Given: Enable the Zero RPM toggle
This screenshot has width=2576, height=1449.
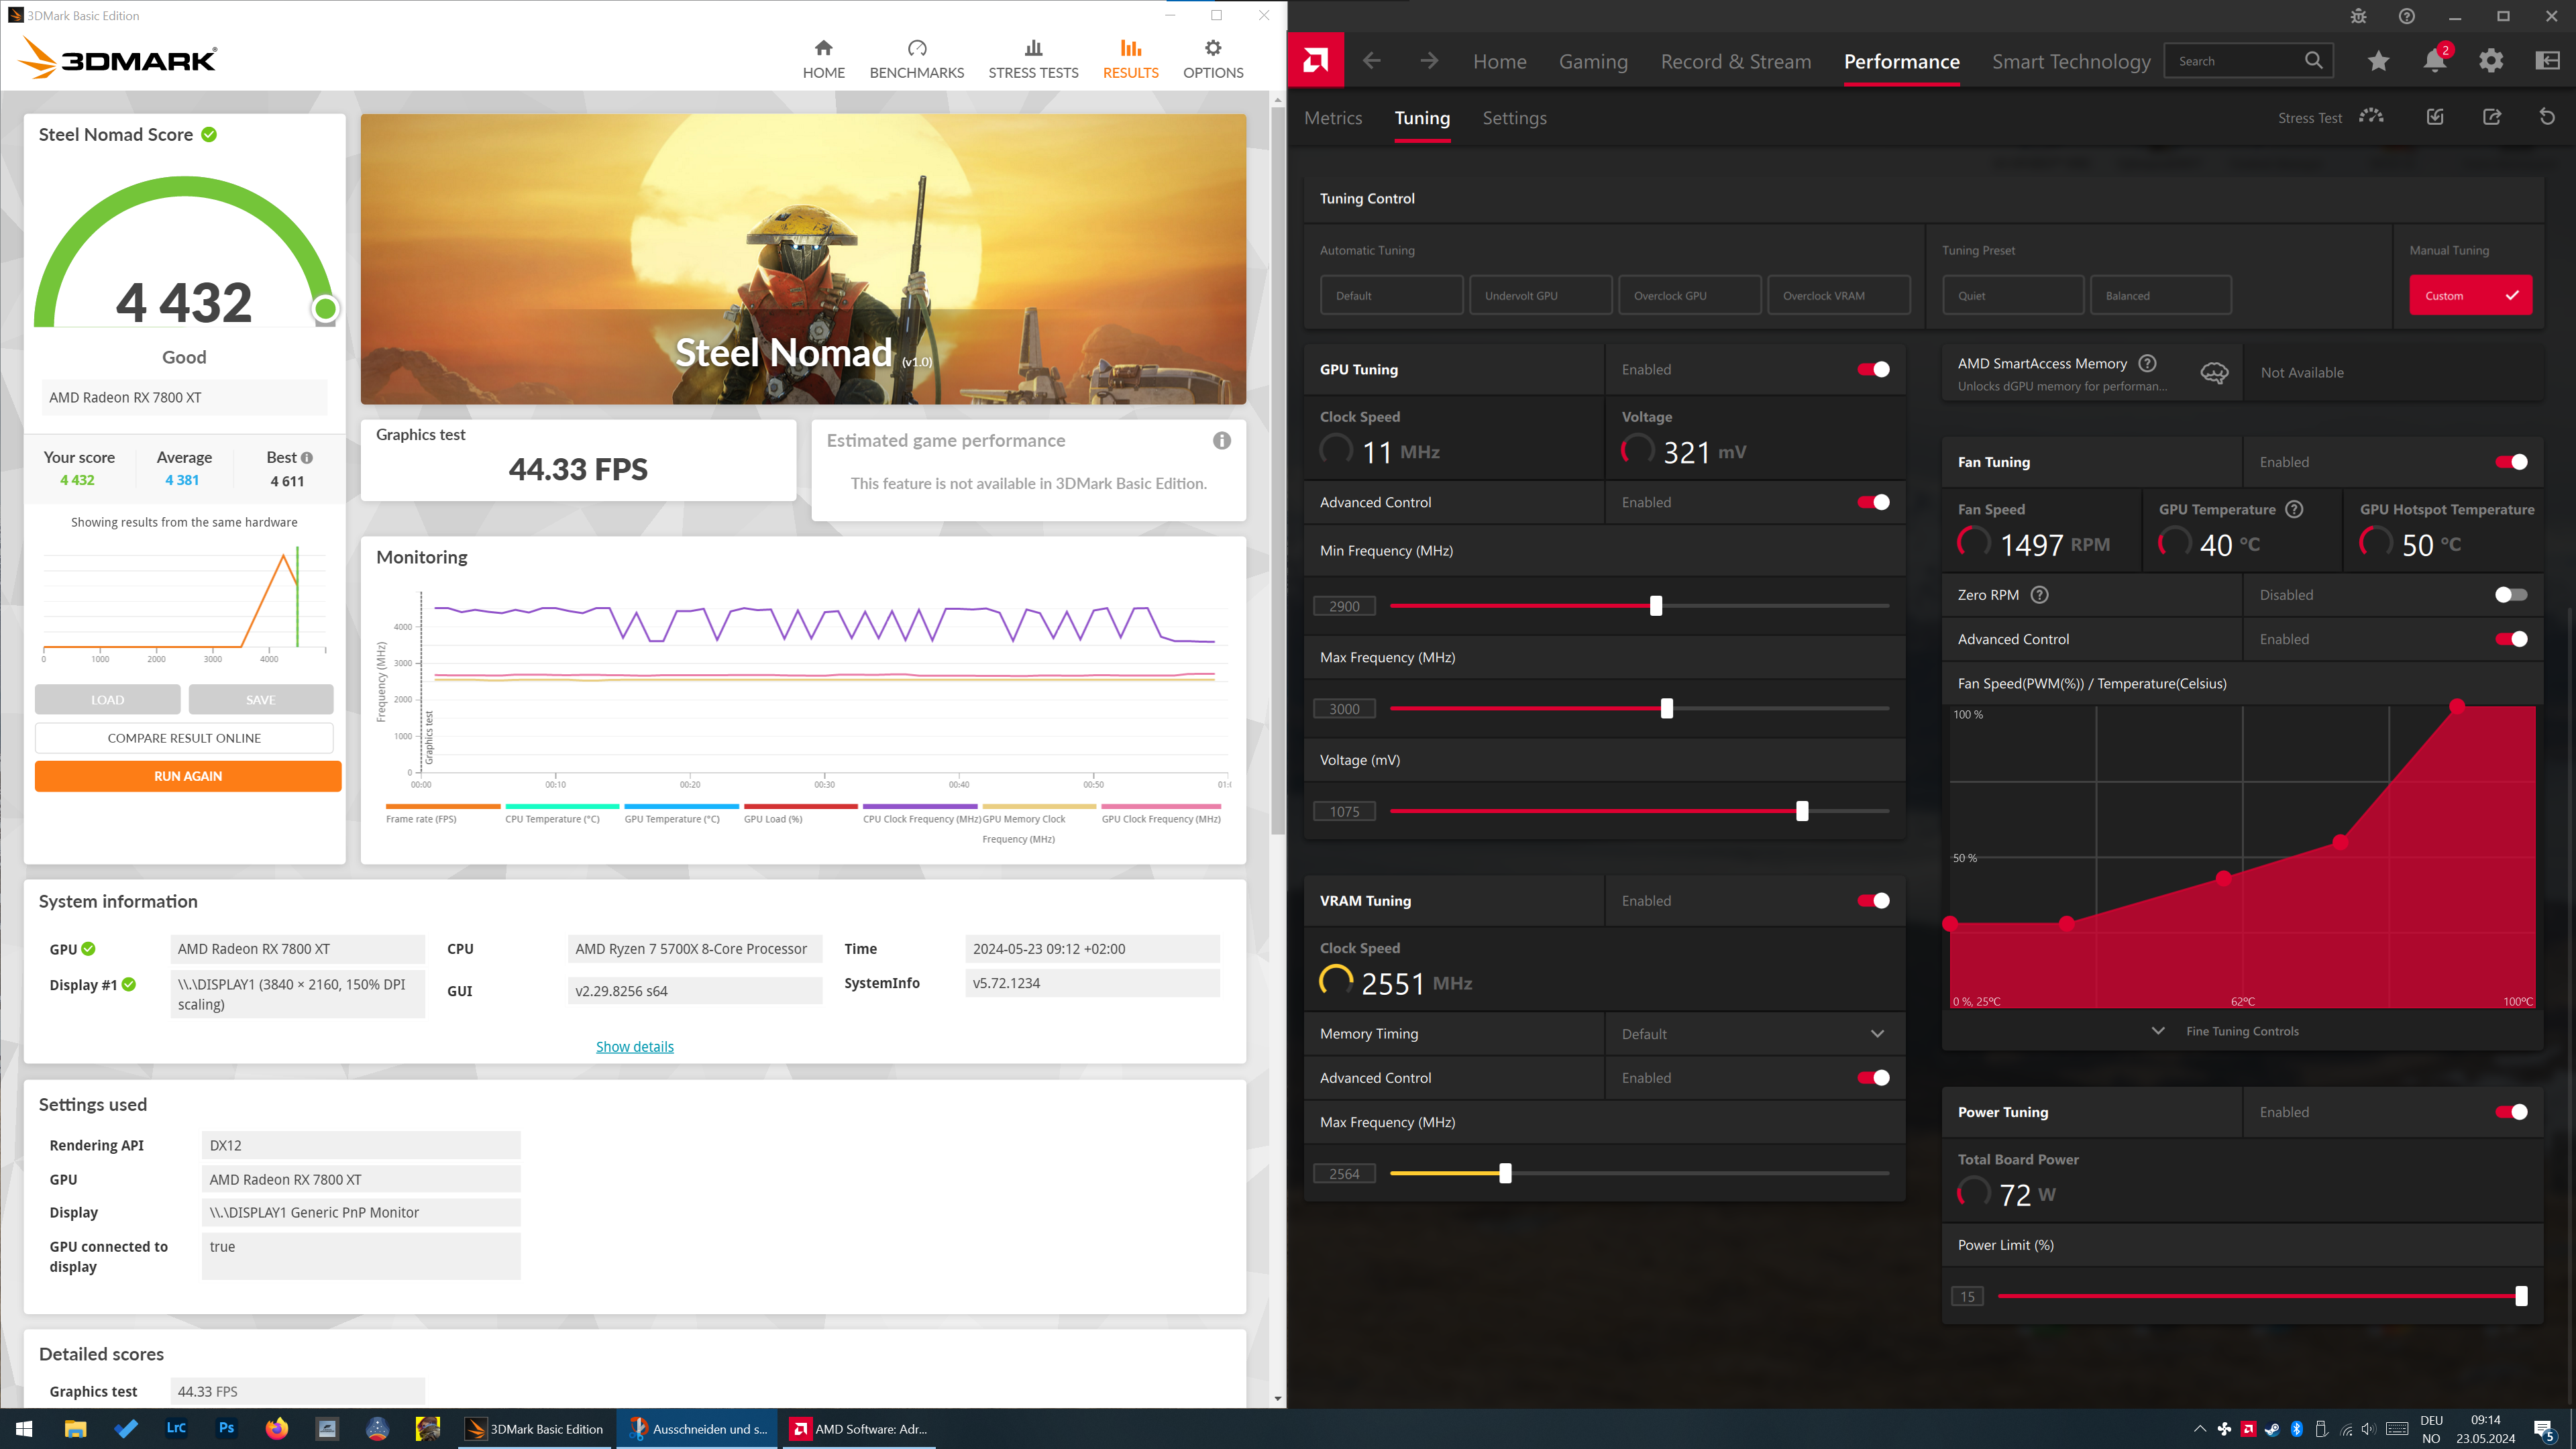Looking at the screenshot, I should 2510,595.
